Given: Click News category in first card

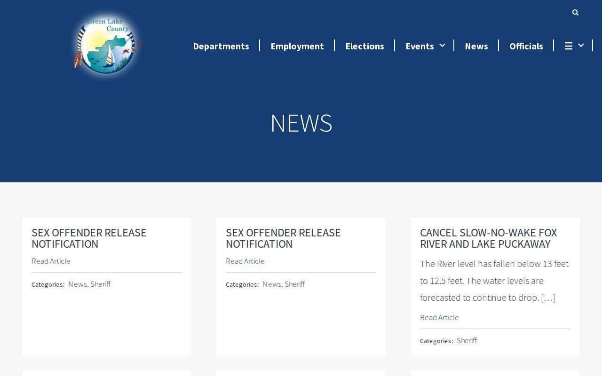Looking at the screenshot, I should pyautogui.click(x=78, y=284).
